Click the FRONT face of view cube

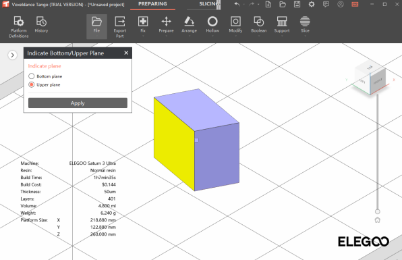pyautogui.click(x=378, y=82)
